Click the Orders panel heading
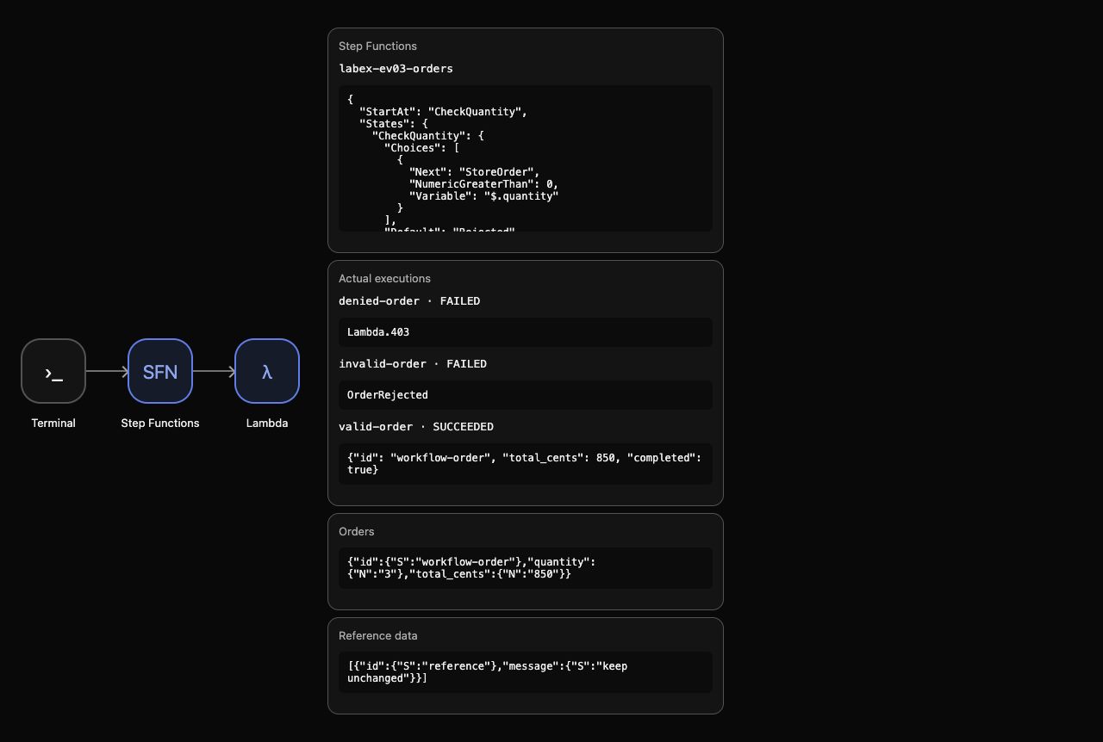 click(x=357, y=531)
